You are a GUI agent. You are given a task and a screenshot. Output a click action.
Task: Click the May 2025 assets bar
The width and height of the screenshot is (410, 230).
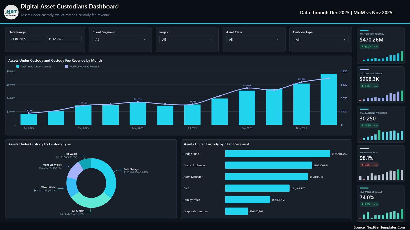(138, 113)
